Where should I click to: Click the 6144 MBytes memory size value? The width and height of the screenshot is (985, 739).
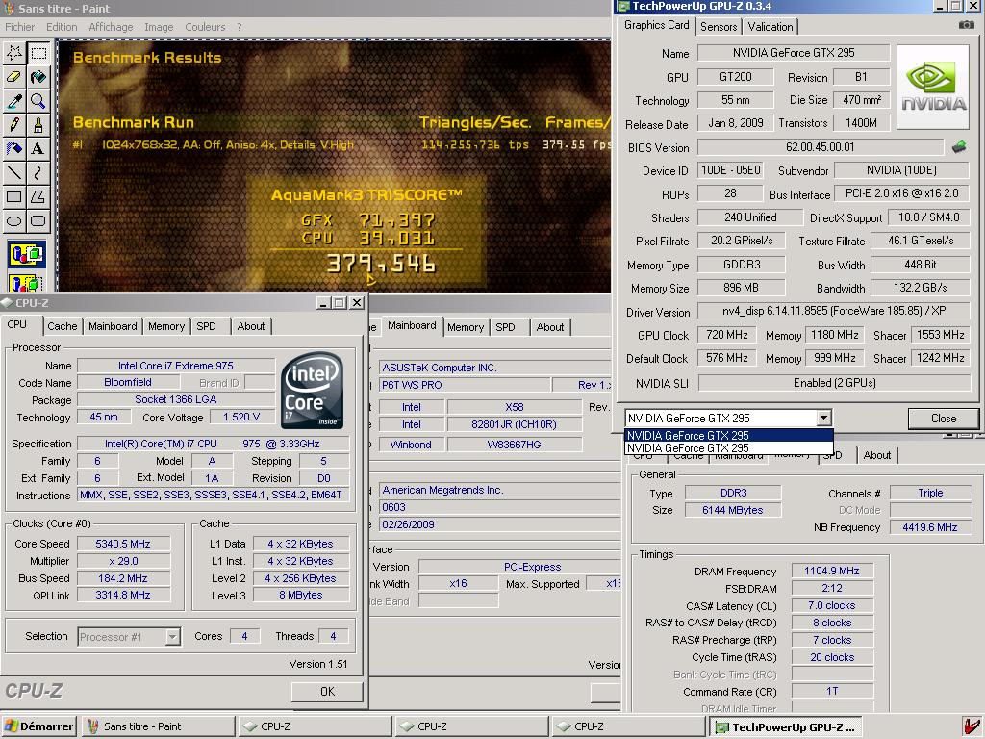coord(732,510)
